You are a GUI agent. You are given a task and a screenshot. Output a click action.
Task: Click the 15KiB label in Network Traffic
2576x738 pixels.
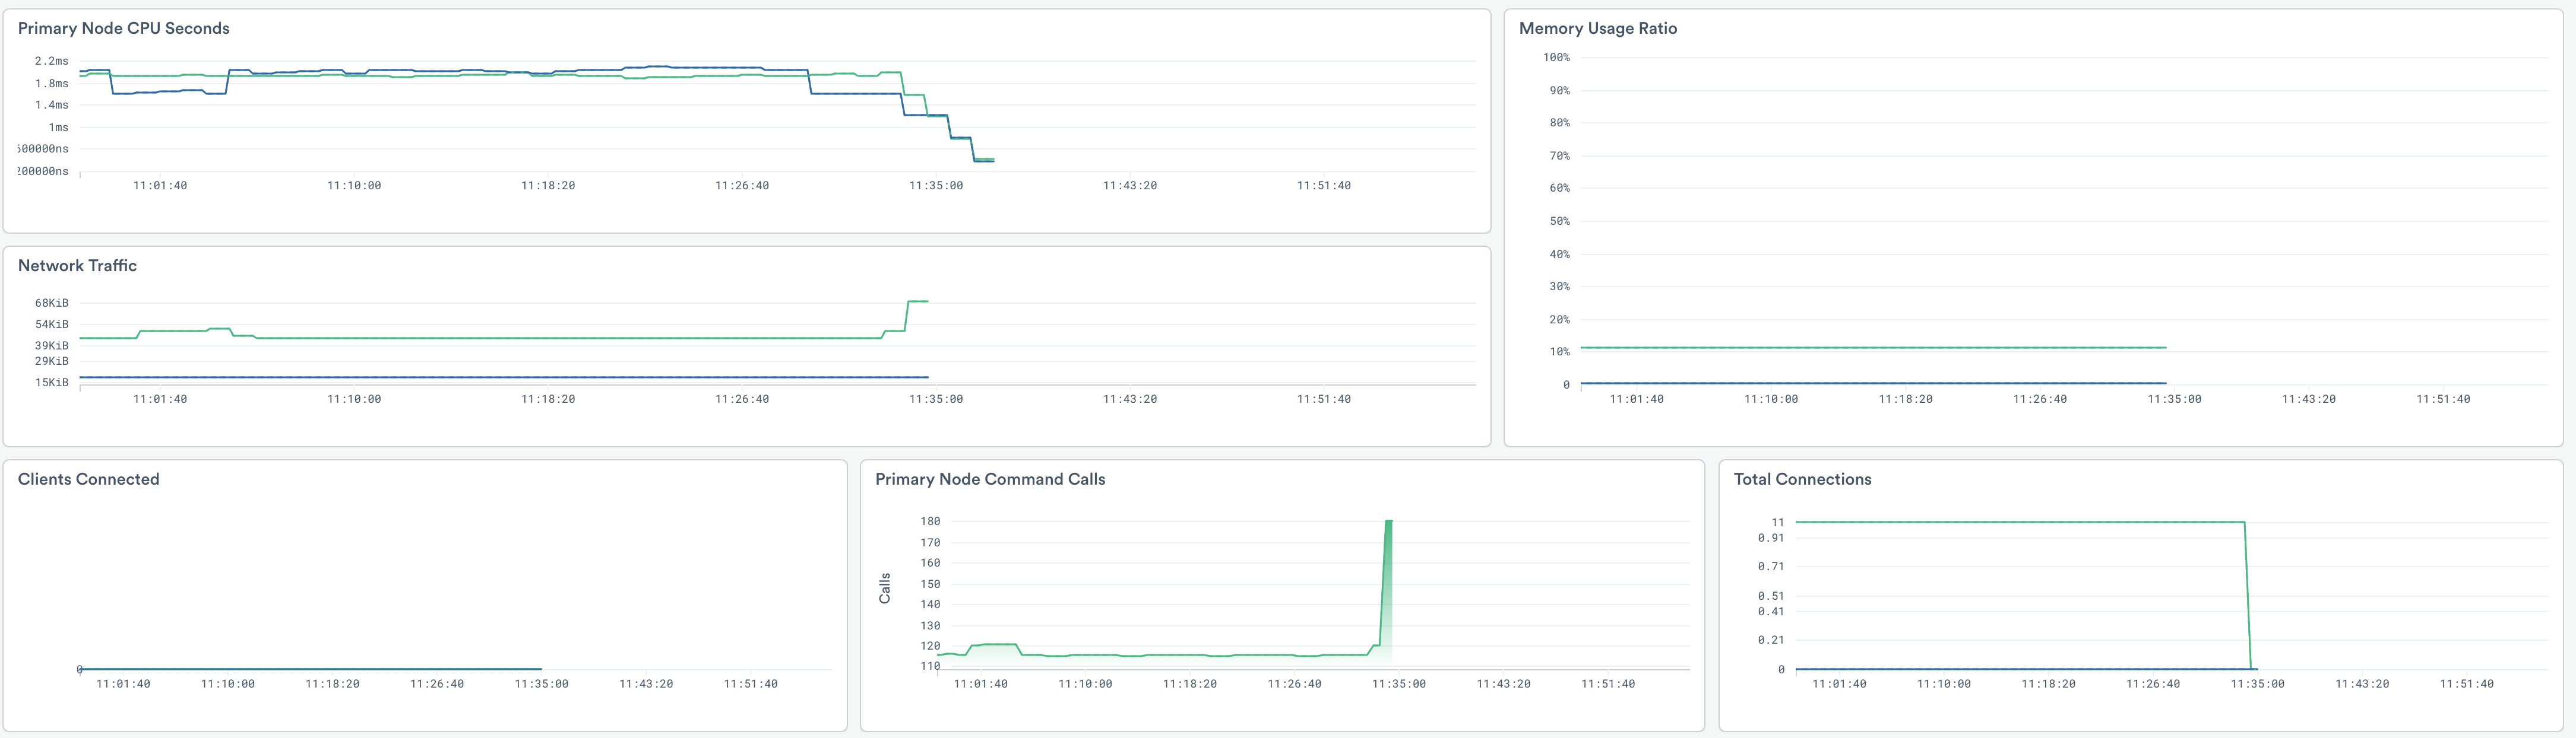tap(52, 383)
